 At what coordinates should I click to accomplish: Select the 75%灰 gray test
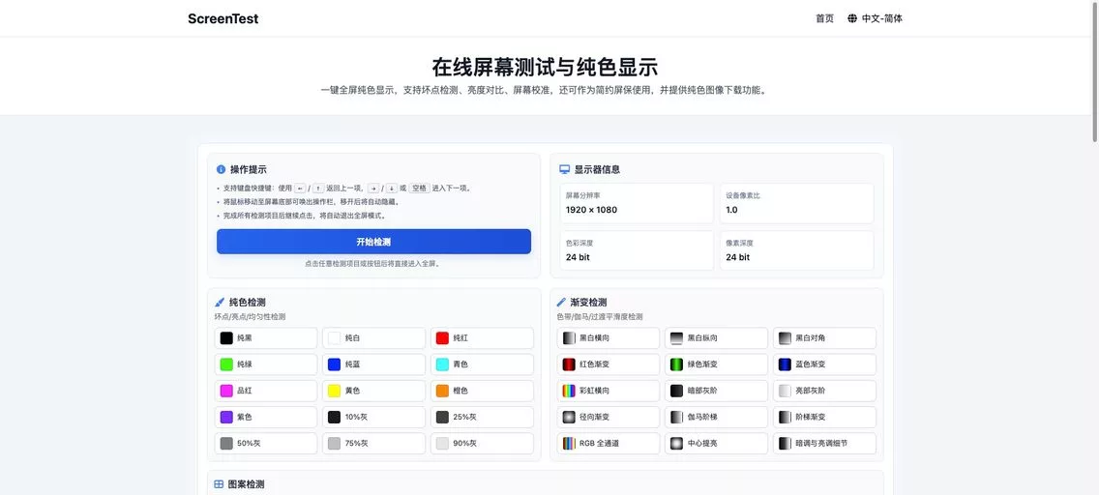coord(373,443)
